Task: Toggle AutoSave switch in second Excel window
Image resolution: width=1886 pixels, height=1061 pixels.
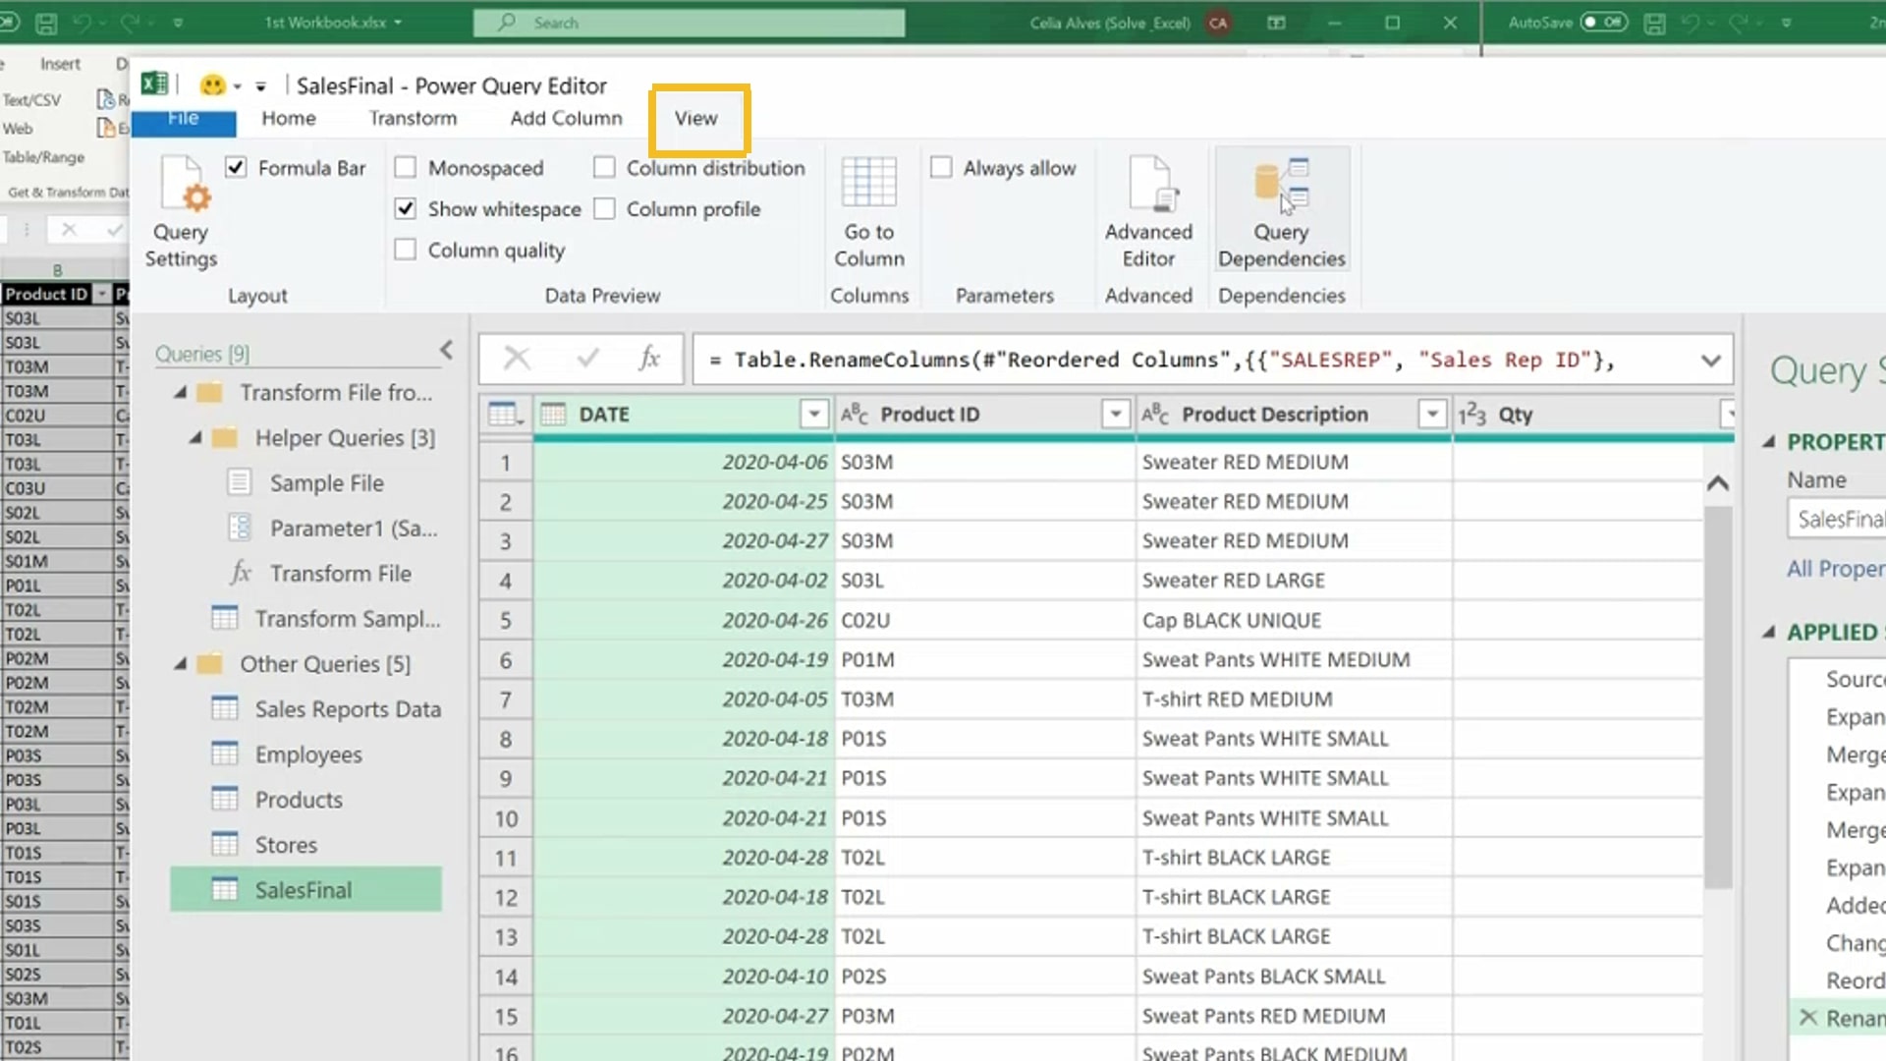Action: click(1603, 22)
